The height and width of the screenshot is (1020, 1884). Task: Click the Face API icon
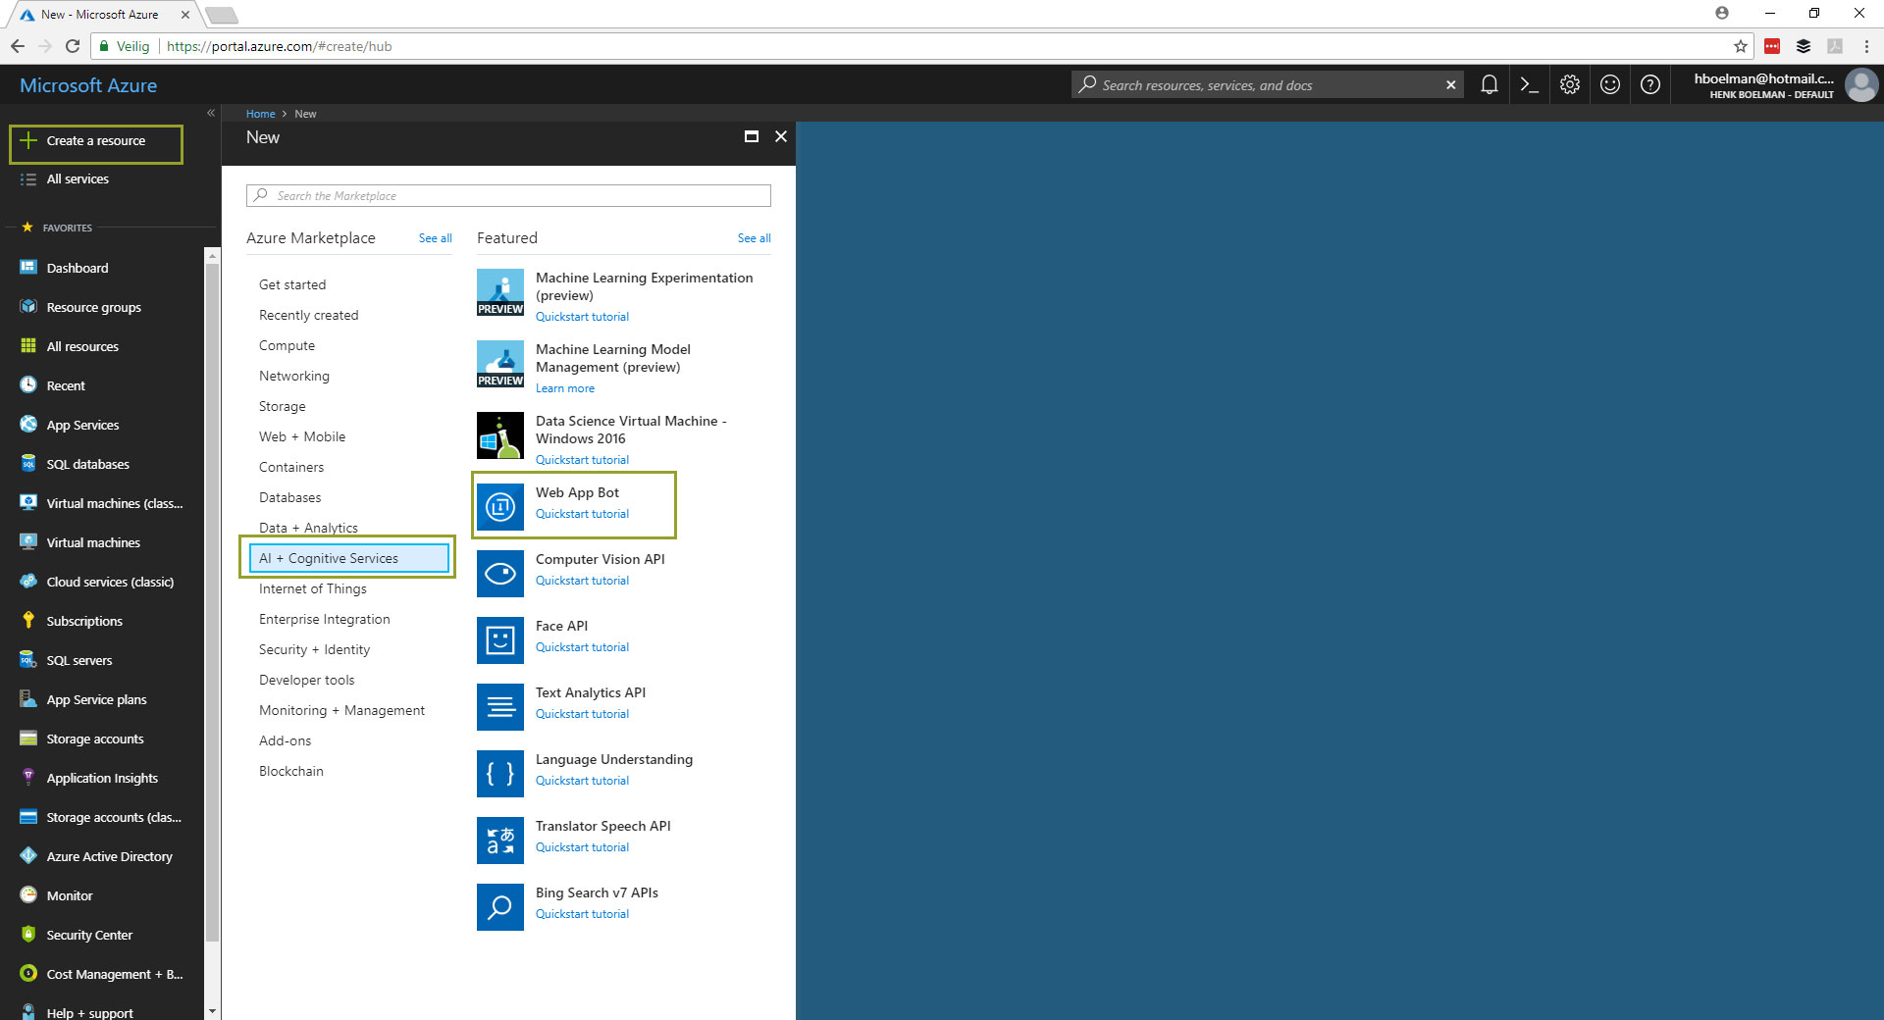coord(500,640)
